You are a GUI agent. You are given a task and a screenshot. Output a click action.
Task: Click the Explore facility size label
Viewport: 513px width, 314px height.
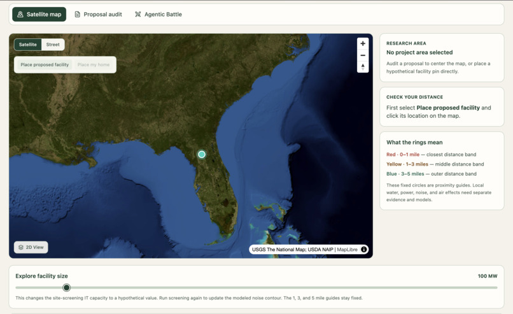pos(41,276)
